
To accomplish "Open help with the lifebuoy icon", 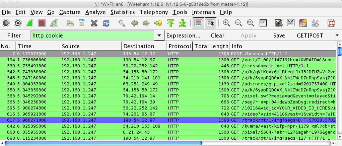I will 331,23.
